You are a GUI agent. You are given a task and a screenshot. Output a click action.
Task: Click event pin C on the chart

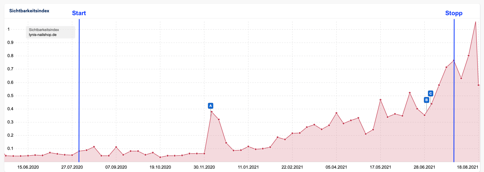pos(431,93)
